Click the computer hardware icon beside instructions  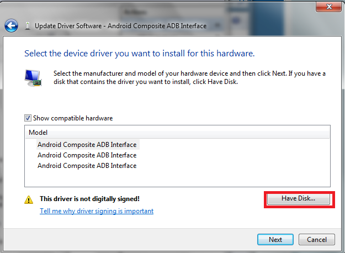click(32, 78)
